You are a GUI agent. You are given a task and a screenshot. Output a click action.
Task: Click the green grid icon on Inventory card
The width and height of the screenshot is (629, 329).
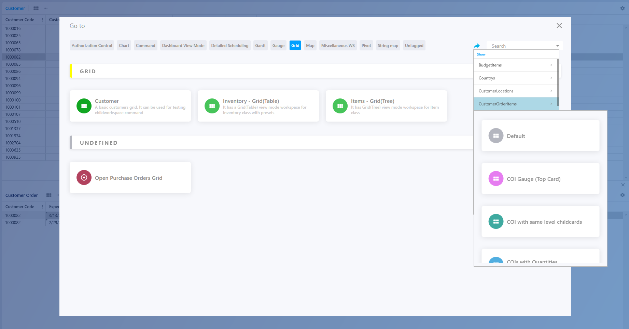pos(212,106)
